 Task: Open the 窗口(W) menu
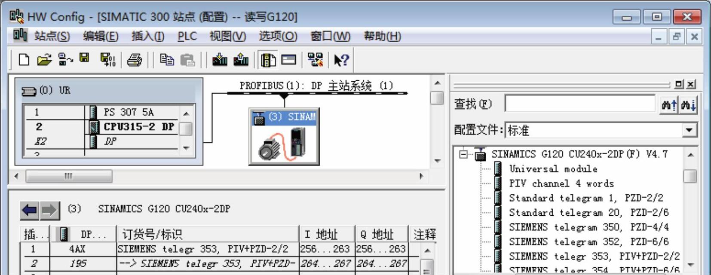click(x=330, y=36)
